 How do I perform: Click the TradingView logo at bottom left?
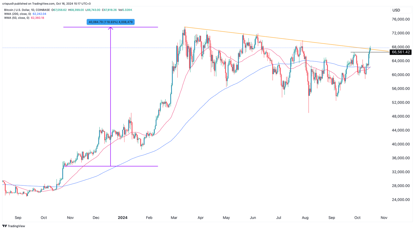14,226
